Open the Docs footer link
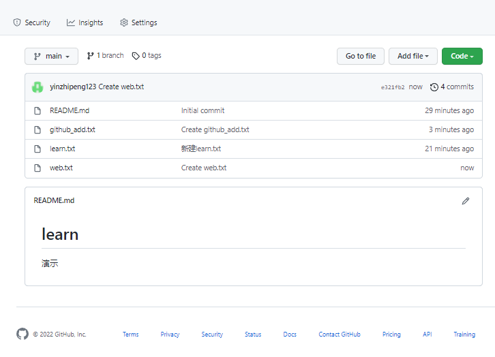This screenshot has height=357, width=495. [x=290, y=335]
